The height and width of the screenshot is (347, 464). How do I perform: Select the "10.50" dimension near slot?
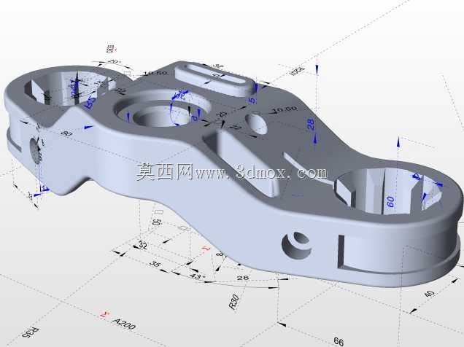(155, 73)
